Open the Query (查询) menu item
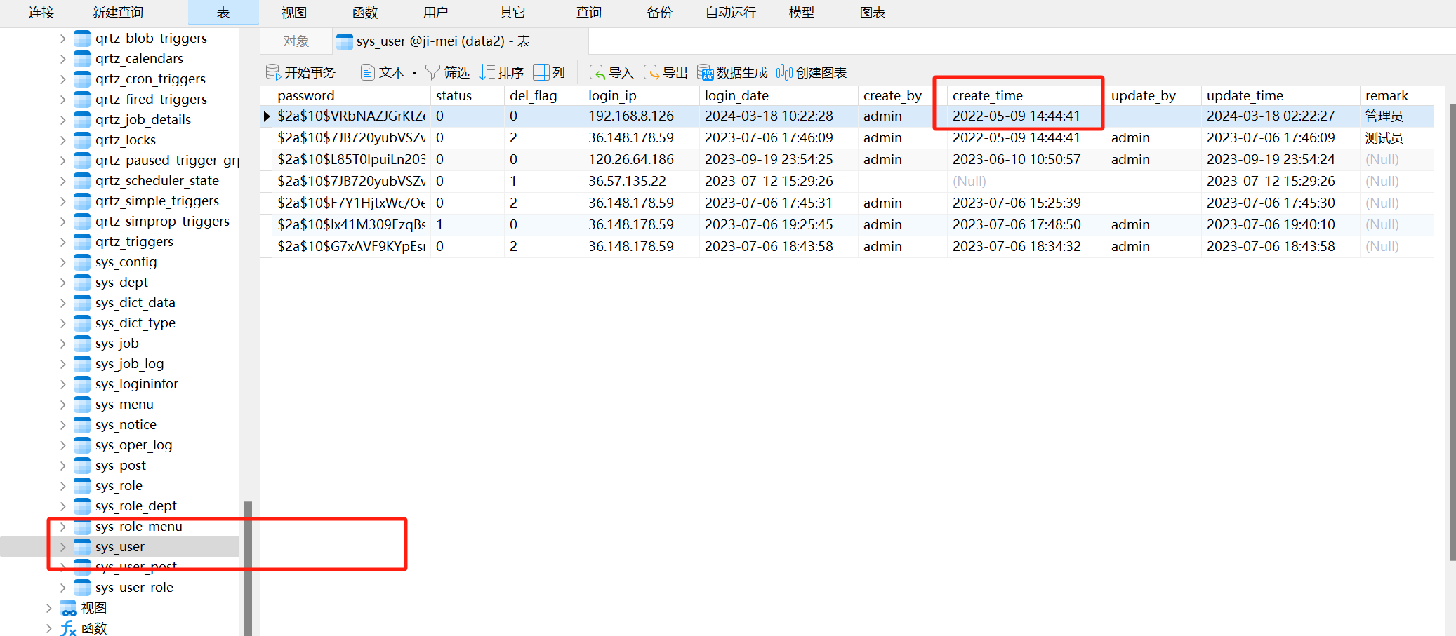Viewport: 1456px width, 636px height. 589,13
